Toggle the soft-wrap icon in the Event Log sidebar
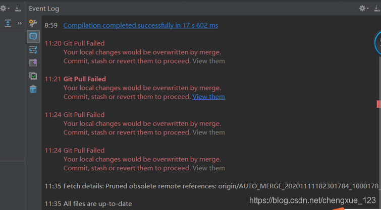Screen dimensions: 381x210 [x=33, y=50]
